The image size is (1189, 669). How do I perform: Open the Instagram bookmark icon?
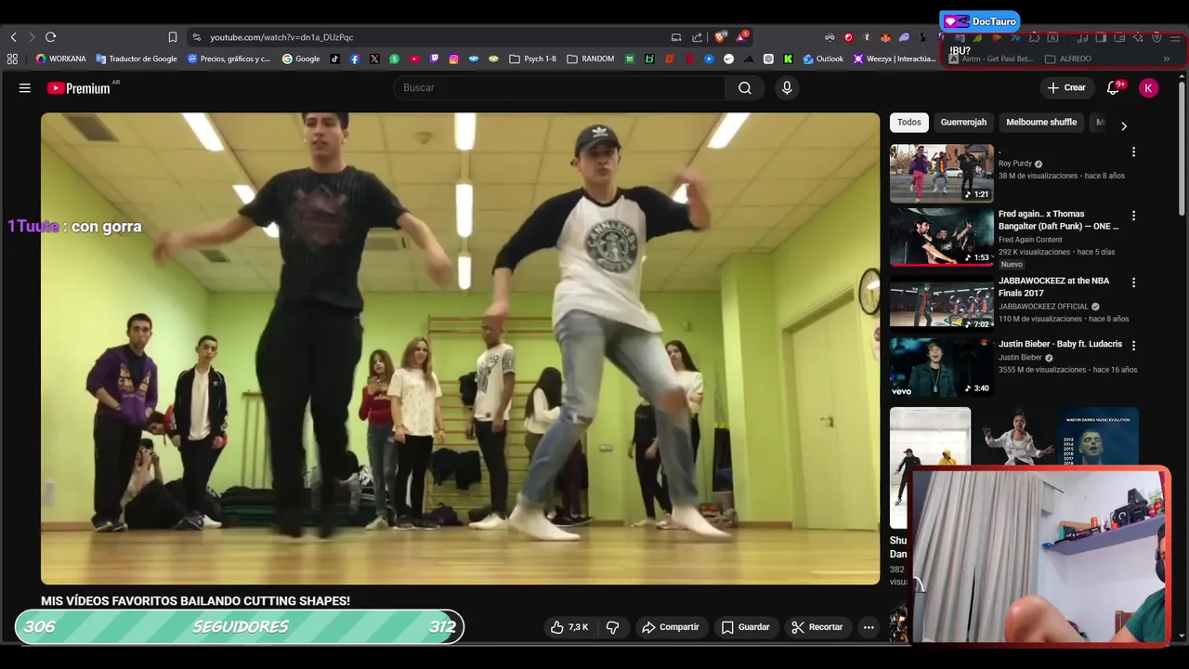tap(453, 59)
